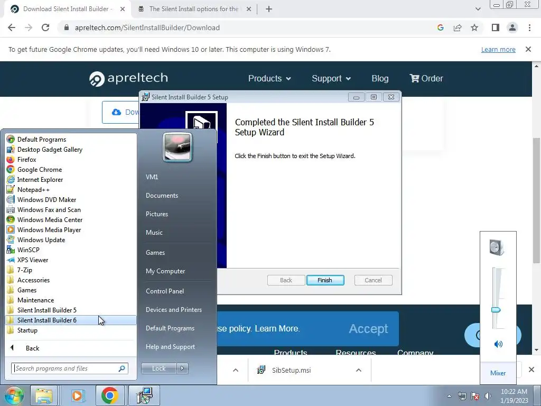This screenshot has height=406, width=541.
Task: Open the Learn more link about Chrome updates
Action: [x=498, y=49]
